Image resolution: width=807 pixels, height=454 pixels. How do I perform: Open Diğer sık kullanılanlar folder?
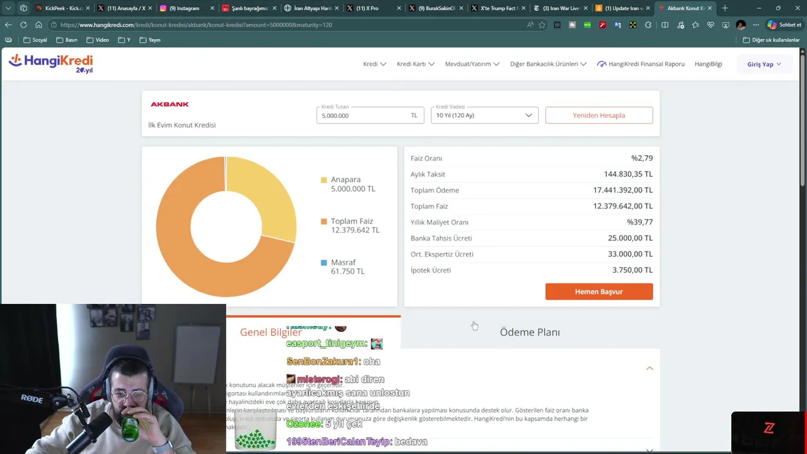pos(772,40)
